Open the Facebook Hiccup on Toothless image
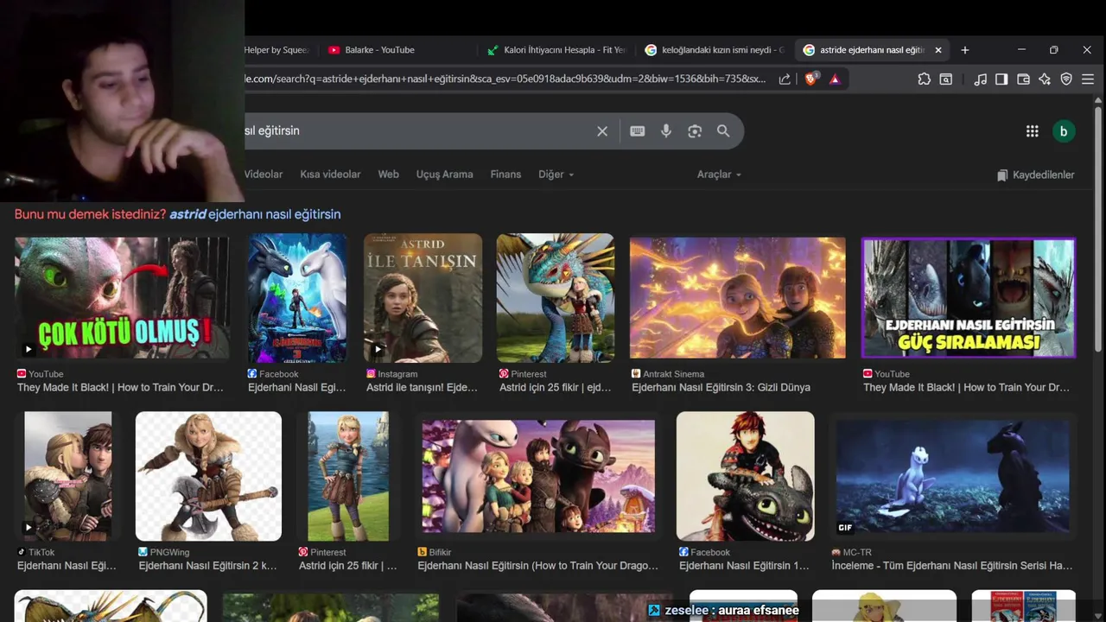The height and width of the screenshot is (622, 1106). (x=746, y=476)
